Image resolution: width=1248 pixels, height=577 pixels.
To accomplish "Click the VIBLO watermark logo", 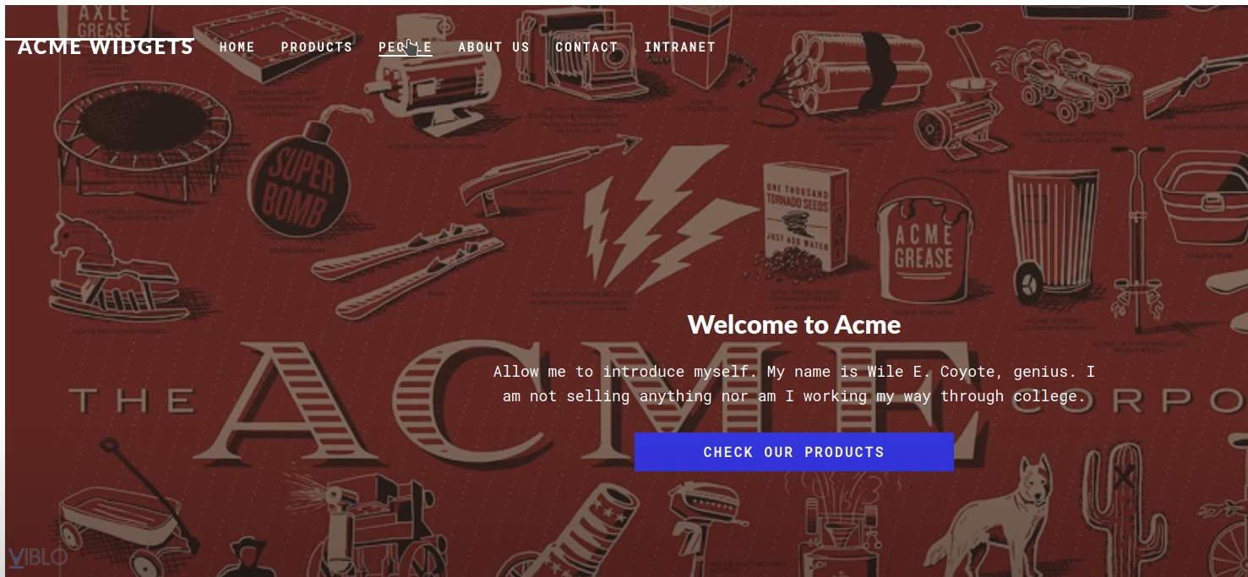I will (37, 558).
